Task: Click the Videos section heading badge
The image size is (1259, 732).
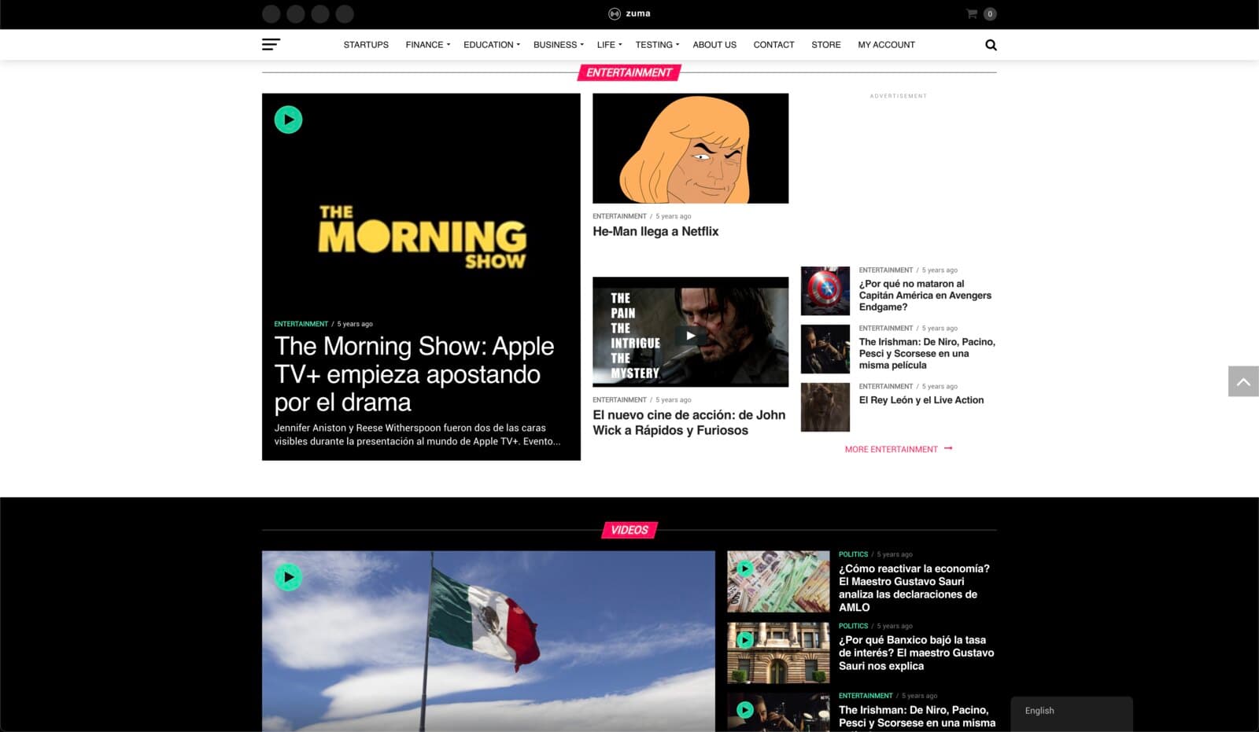Action: point(629,530)
